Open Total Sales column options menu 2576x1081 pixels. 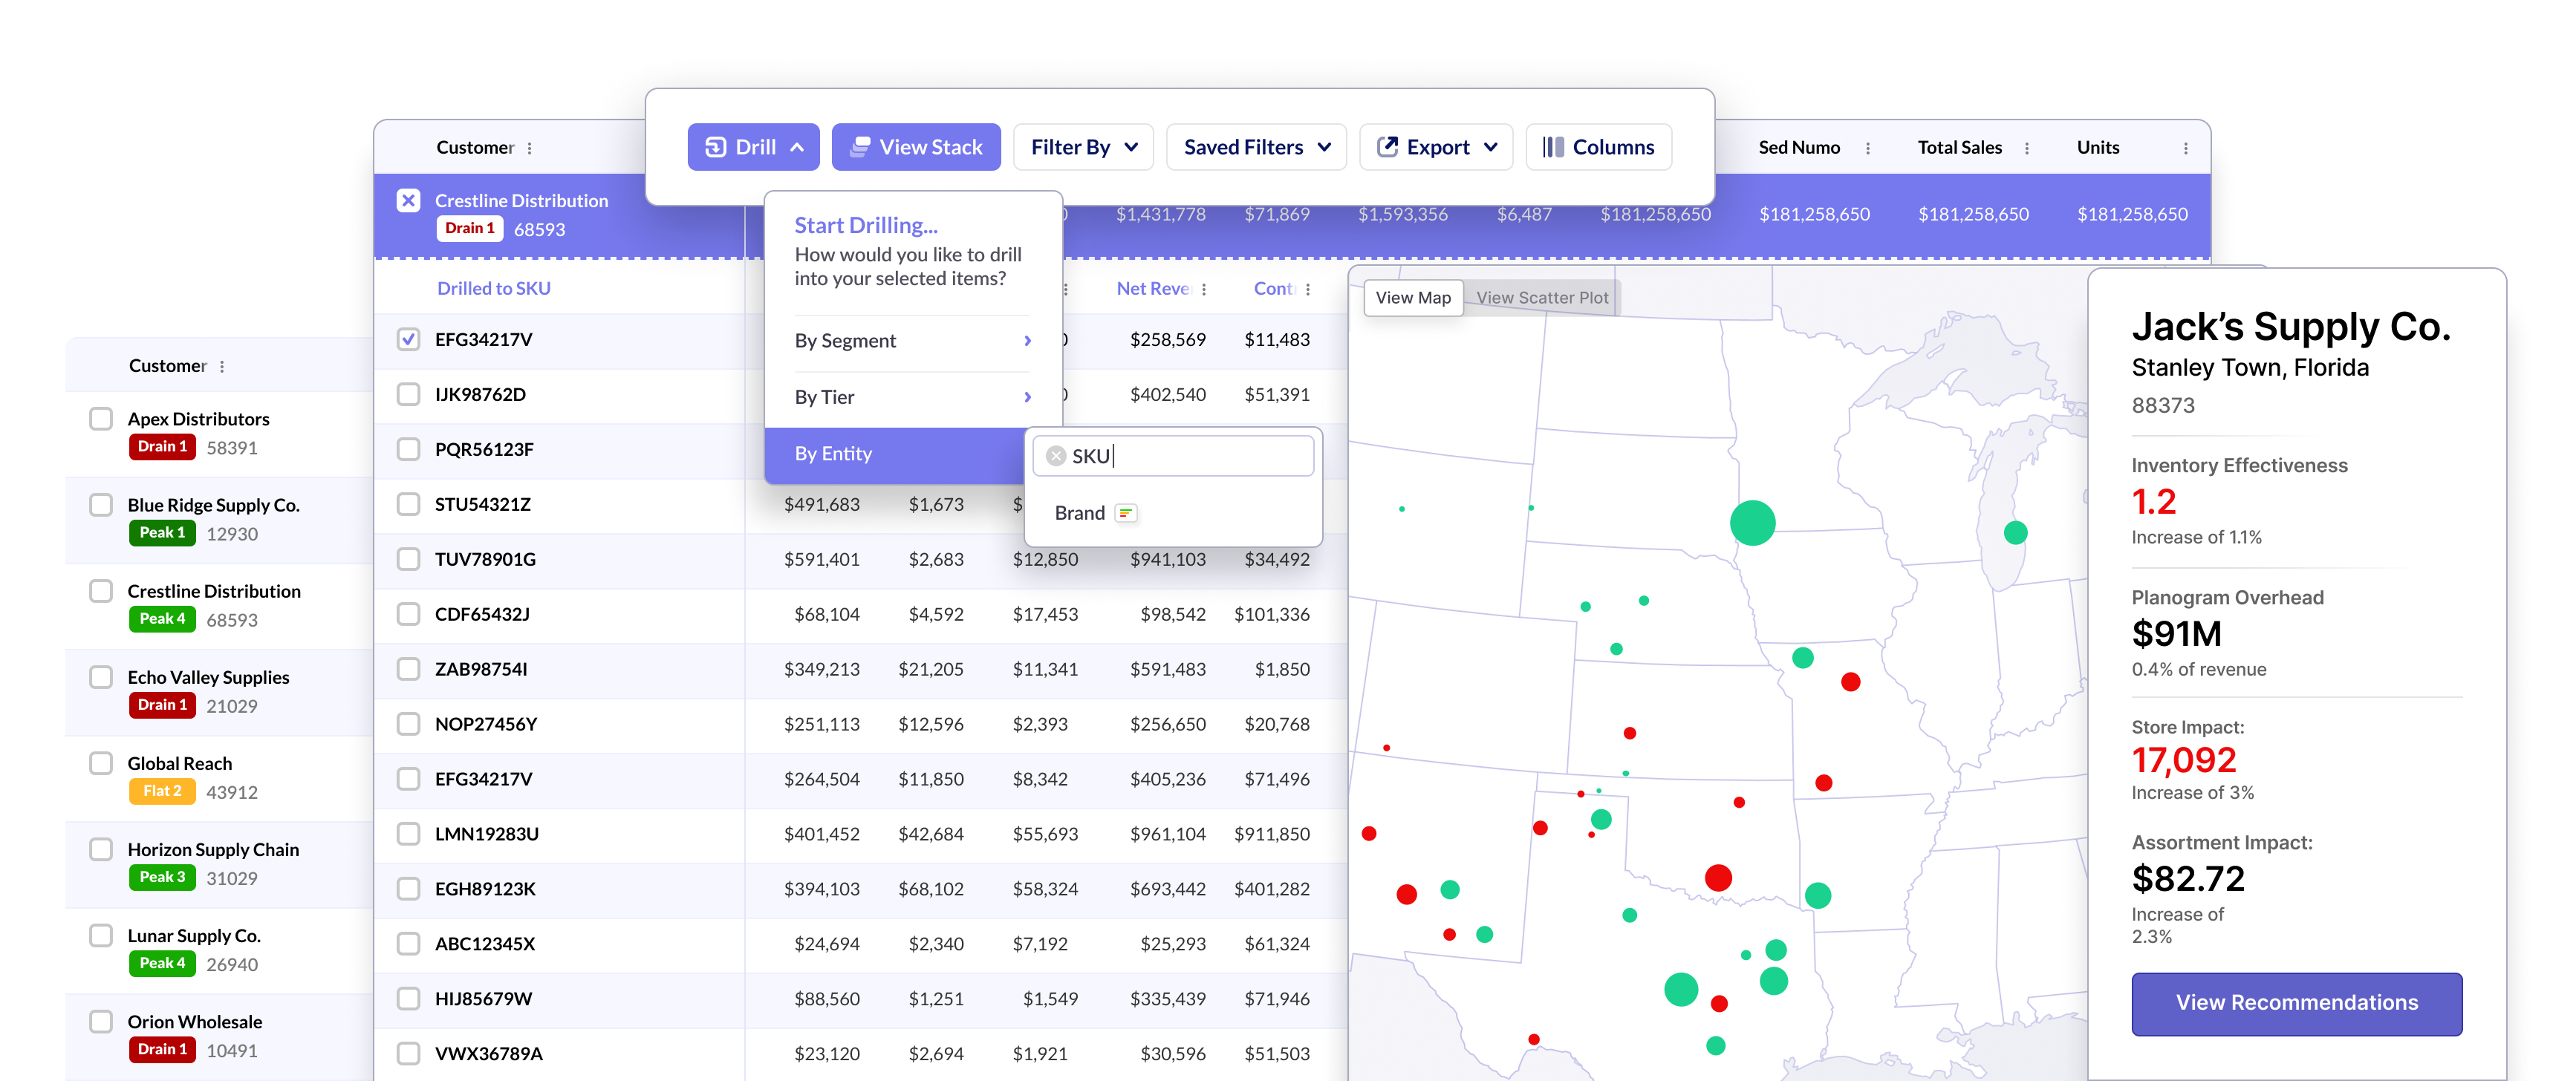[2027, 148]
